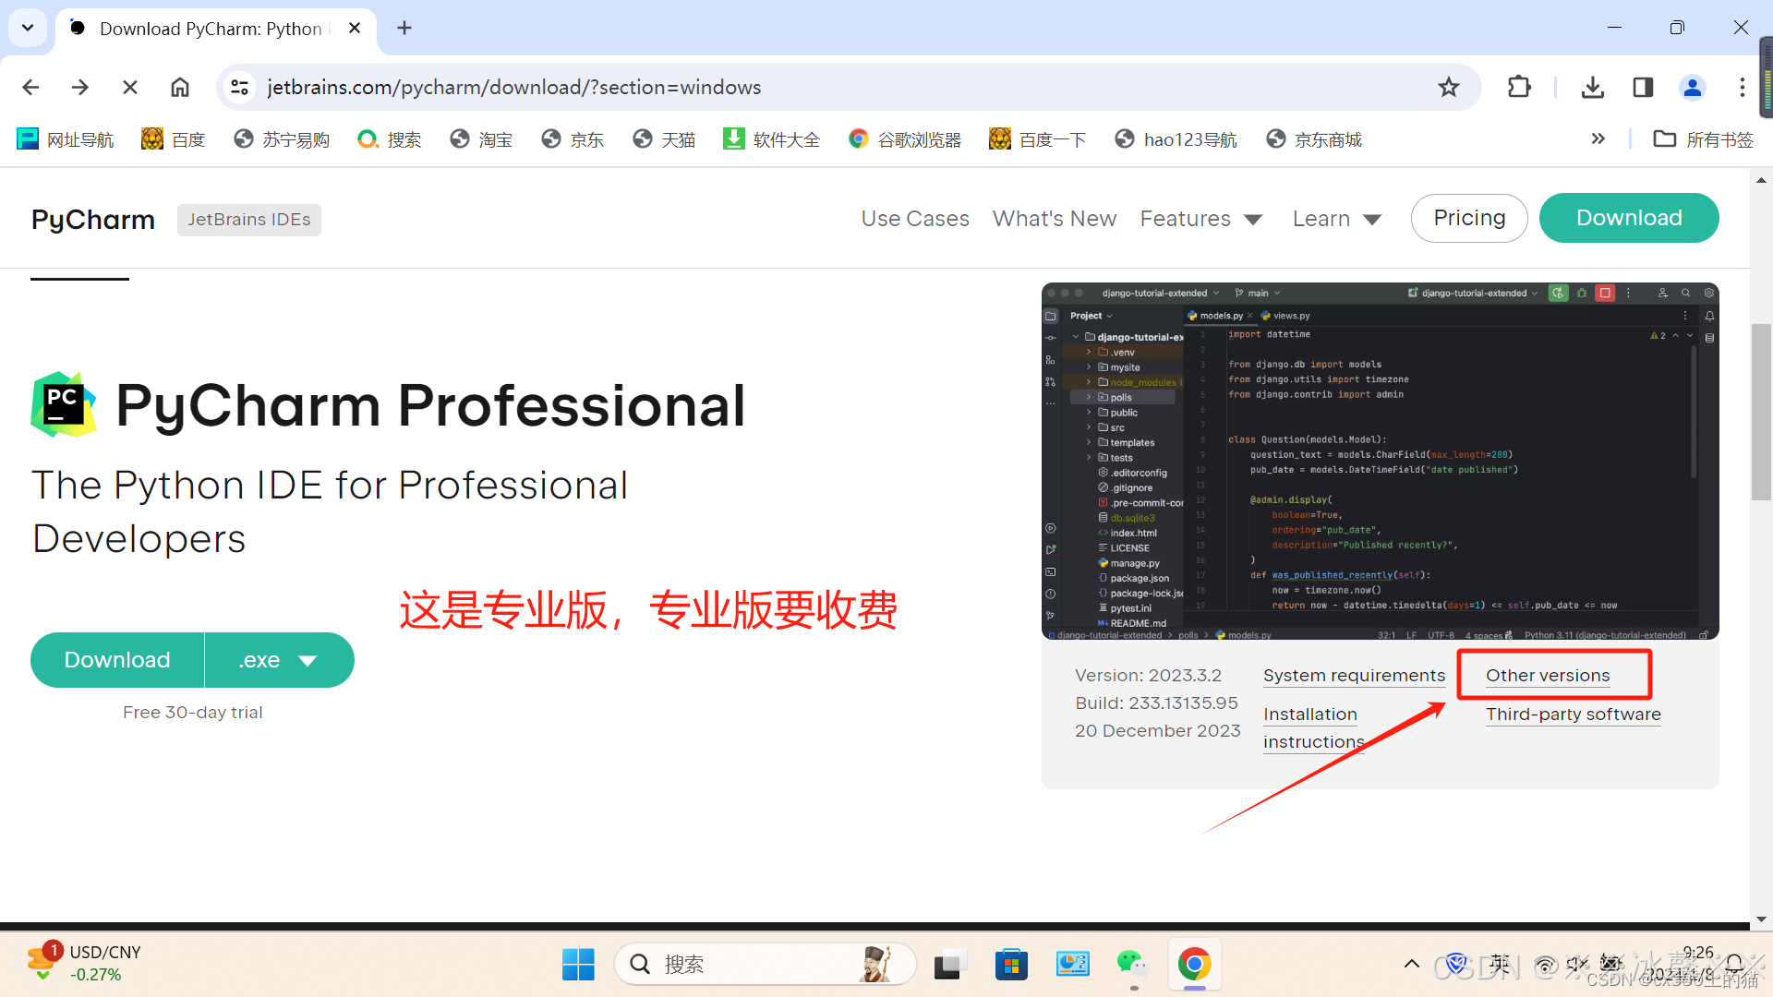This screenshot has width=1773, height=997.
Task: Expand the .exe installer type dropdown
Action: tap(279, 660)
